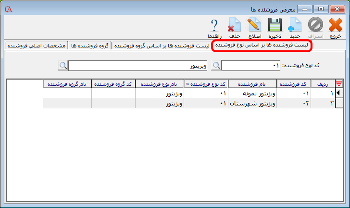Select لیست فروشنده ها بر اساس نوع فروشنده tab
This screenshot has width=350, height=208.
coord(262,46)
